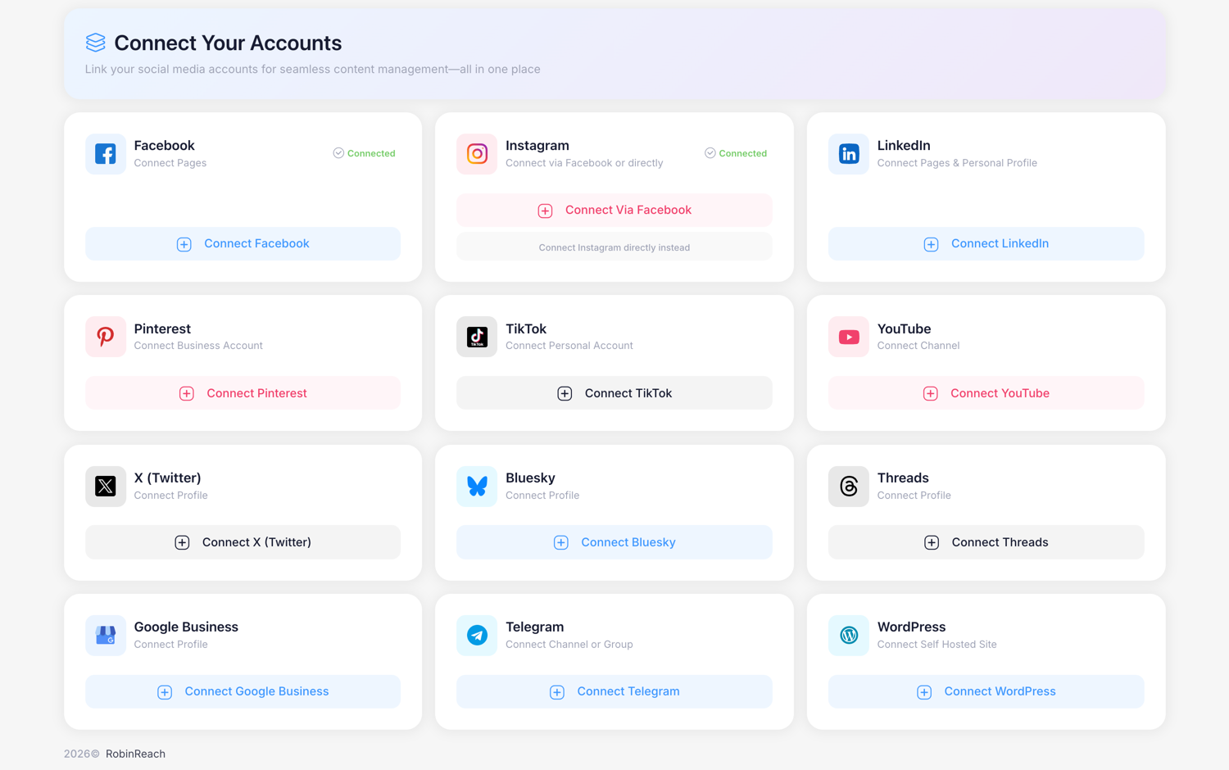Click the "Google Business" card title

186,627
